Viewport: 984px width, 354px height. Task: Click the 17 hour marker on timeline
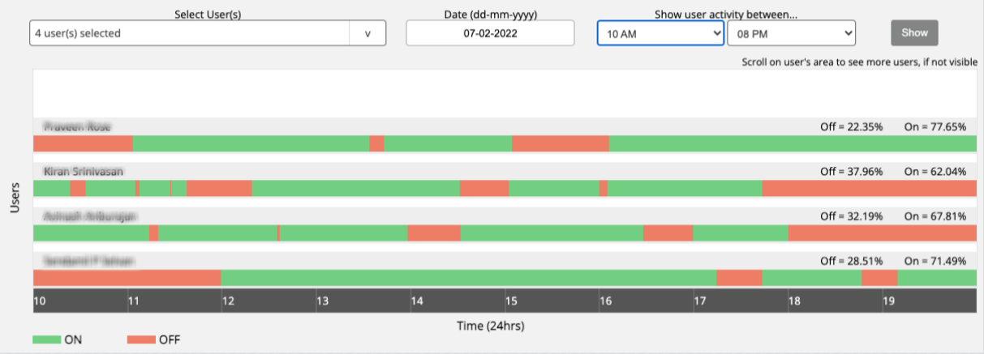700,301
